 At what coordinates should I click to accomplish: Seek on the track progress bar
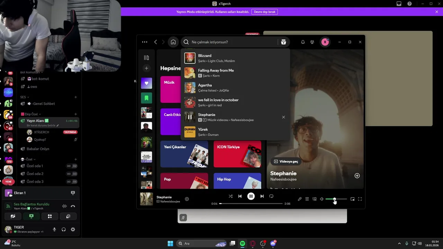[251, 204]
